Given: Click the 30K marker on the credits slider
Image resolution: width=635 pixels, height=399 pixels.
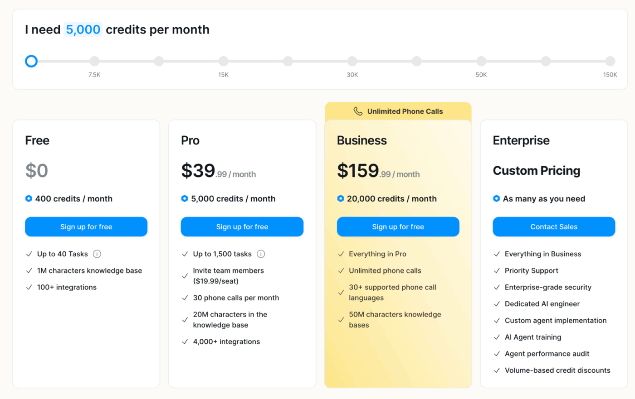Looking at the screenshot, I should click(x=352, y=61).
